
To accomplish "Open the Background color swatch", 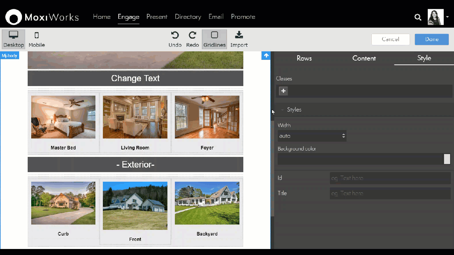I will tap(447, 159).
